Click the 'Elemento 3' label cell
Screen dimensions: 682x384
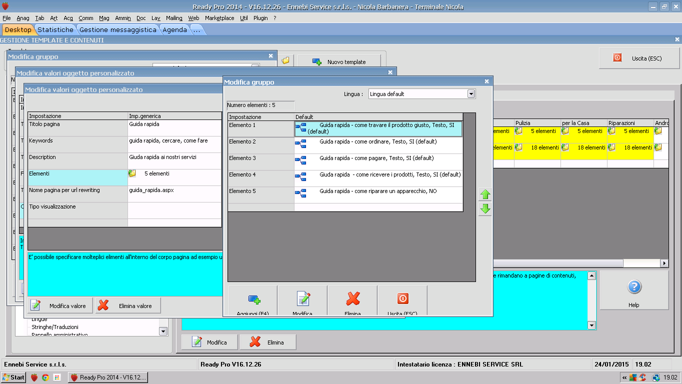click(x=261, y=162)
